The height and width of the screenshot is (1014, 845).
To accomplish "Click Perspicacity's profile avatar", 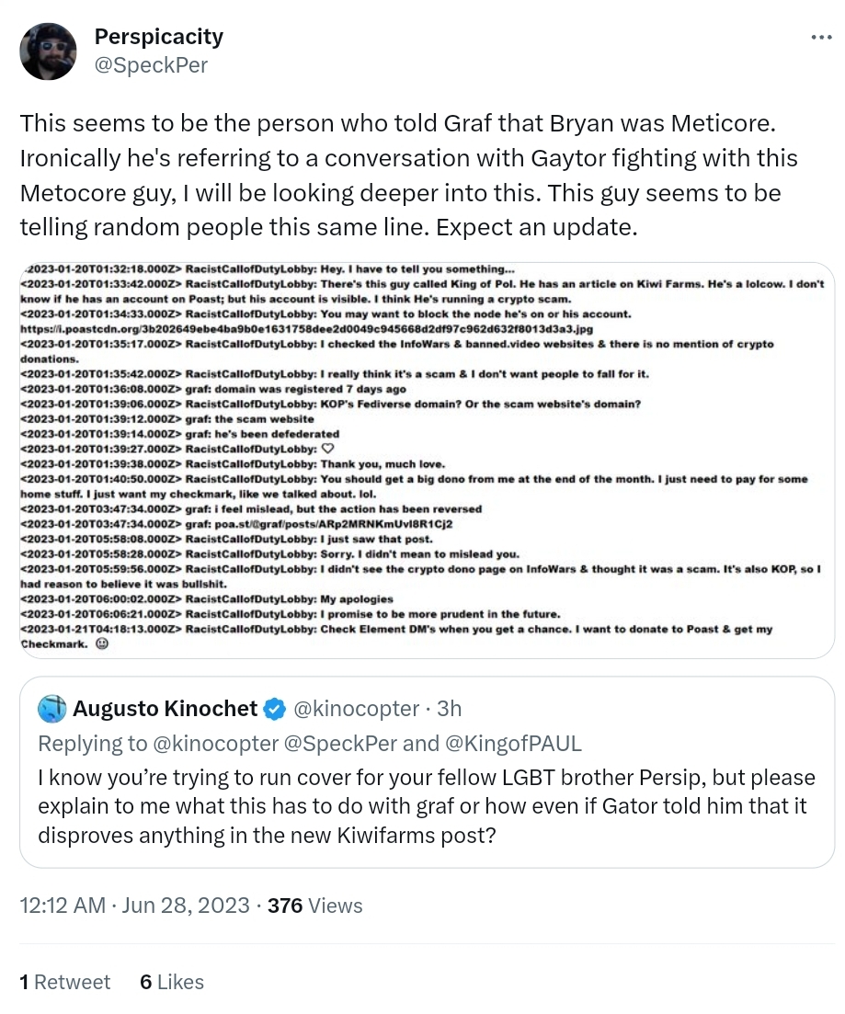I will [x=49, y=51].
